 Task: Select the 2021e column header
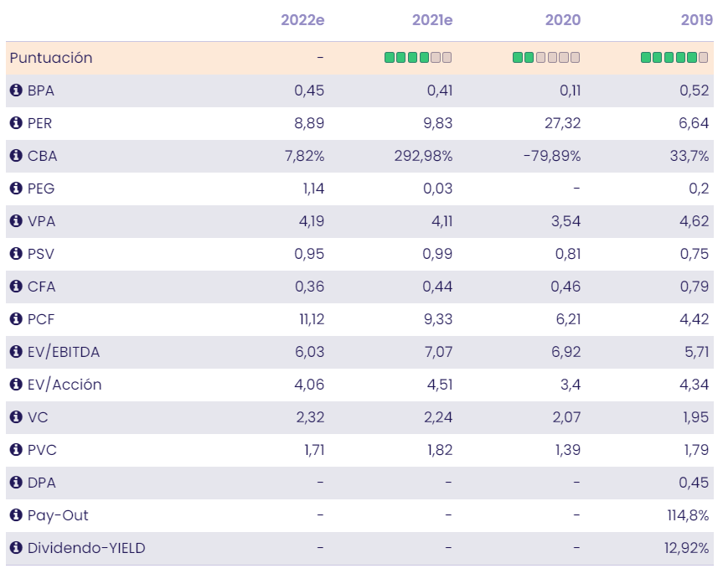click(432, 20)
